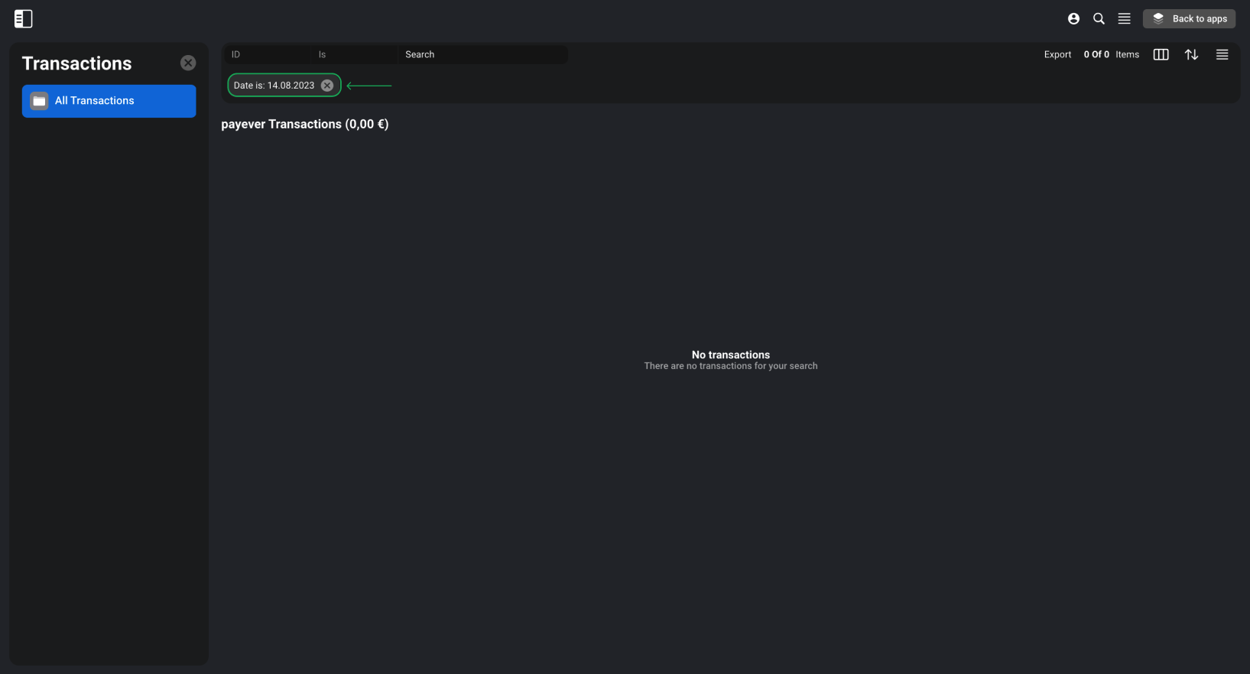Switch to list view icon in toolbar
The height and width of the screenshot is (674, 1250).
(1222, 54)
